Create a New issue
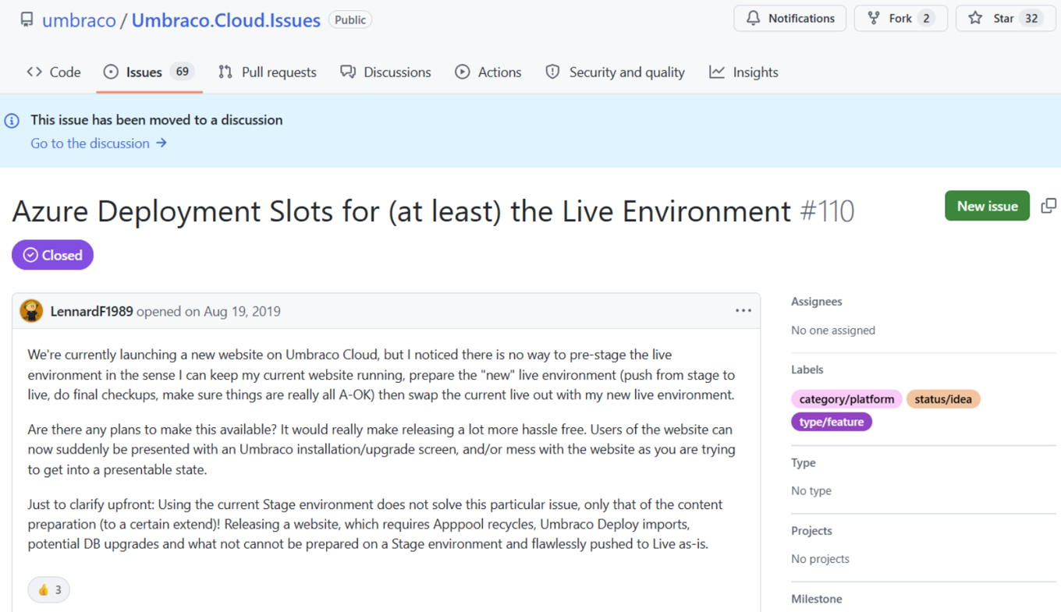 [x=987, y=206]
